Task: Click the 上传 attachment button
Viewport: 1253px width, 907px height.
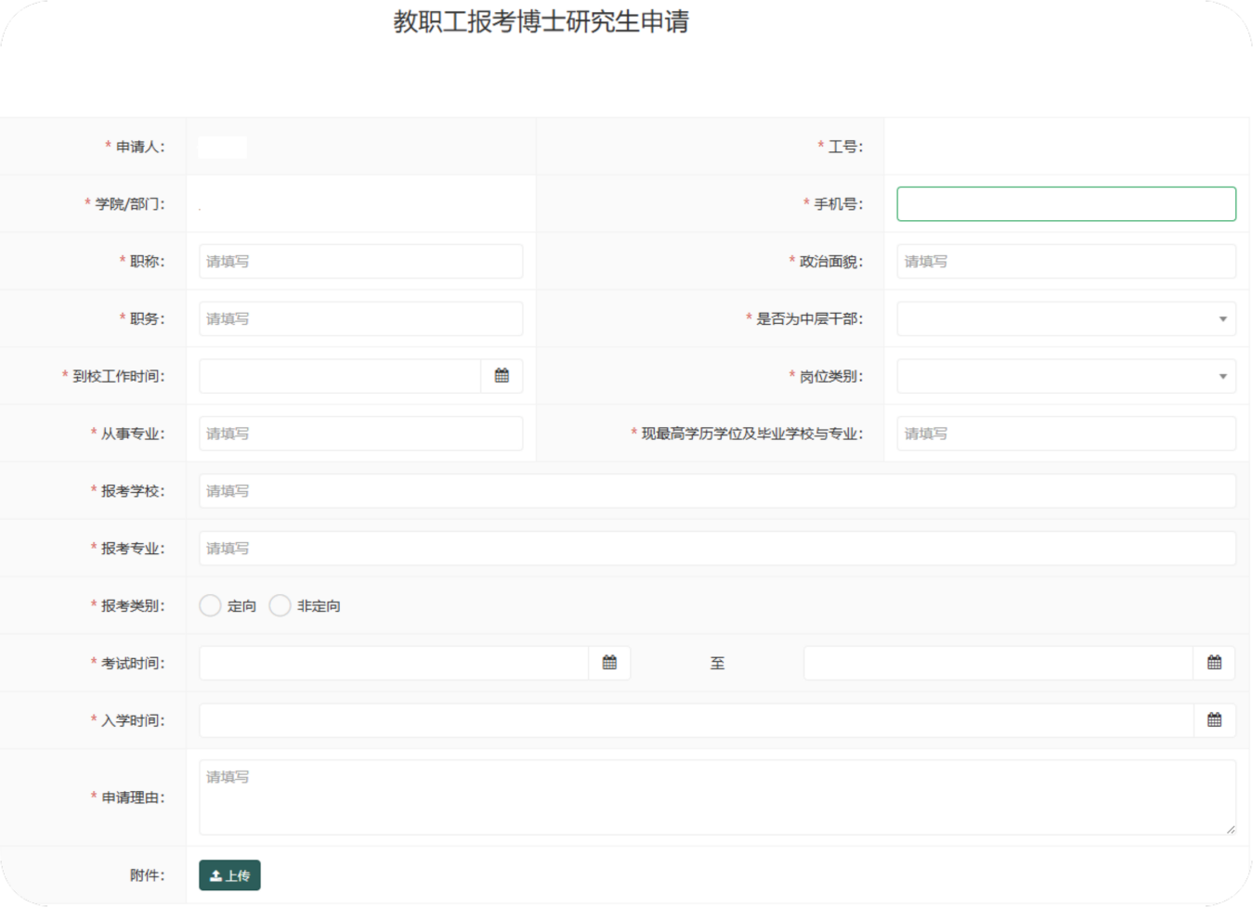Action: click(x=229, y=875)
